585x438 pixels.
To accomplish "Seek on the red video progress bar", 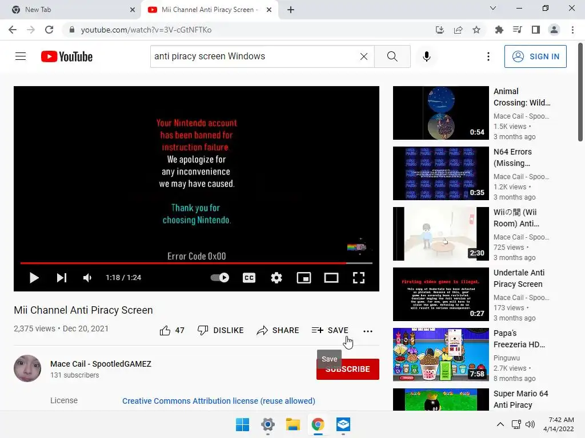I will [197, 263].
